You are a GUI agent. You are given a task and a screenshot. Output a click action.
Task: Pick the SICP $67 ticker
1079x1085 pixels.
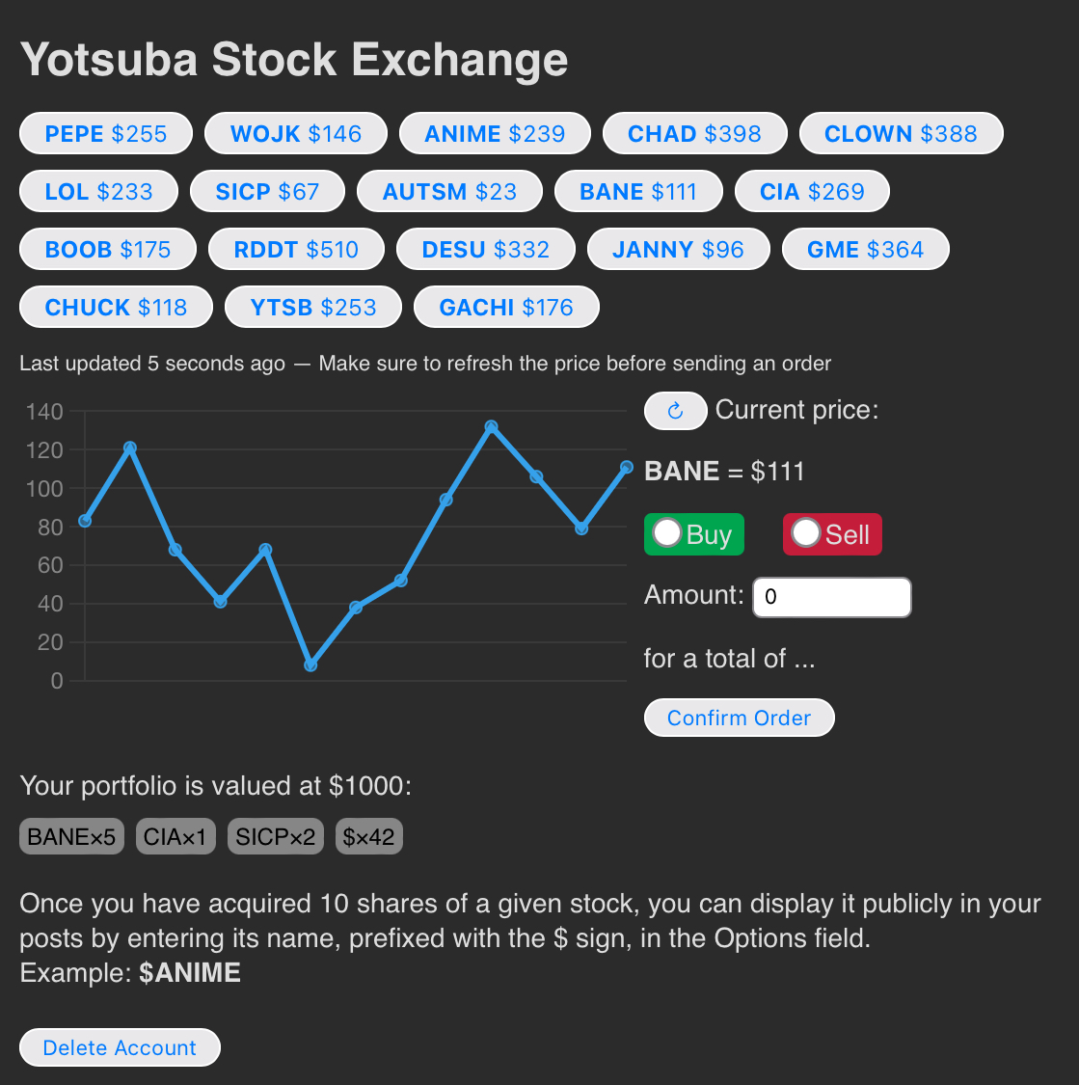[267, 191]
